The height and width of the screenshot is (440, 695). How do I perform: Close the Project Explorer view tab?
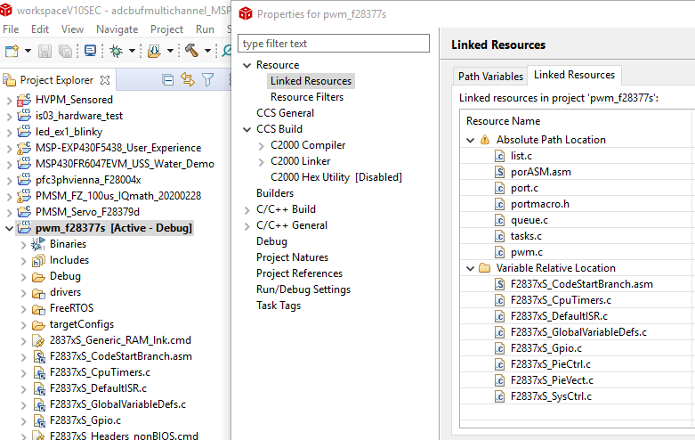[105, 80]
